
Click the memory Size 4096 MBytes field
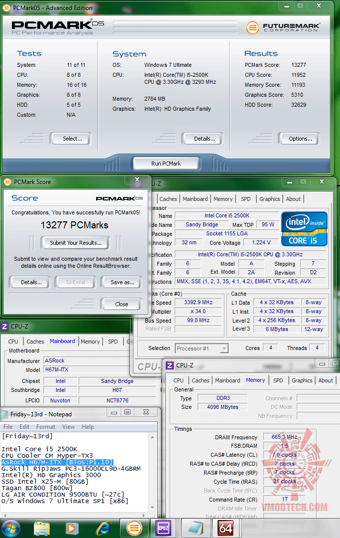(223, 407)
